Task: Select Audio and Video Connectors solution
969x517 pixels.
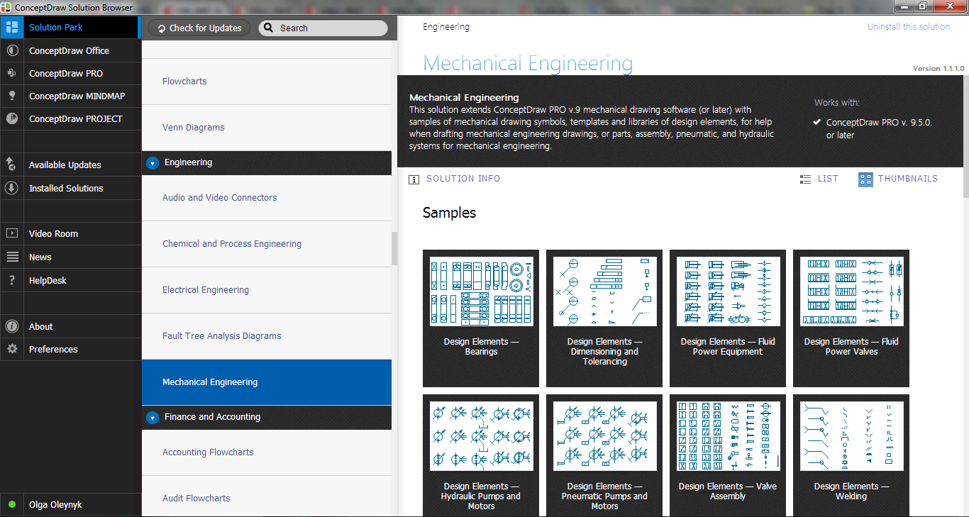Action: 267,198
